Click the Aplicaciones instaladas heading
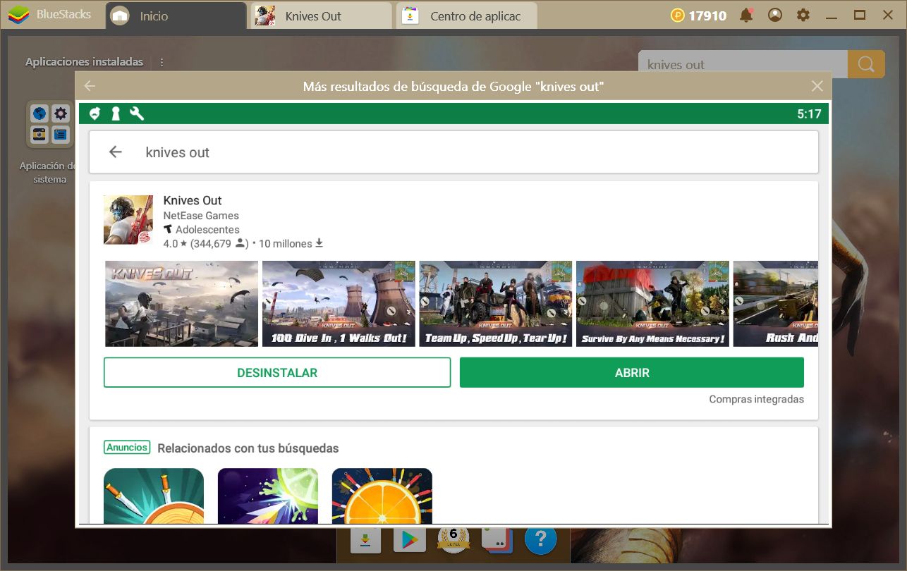Image resolution: width=907 pixels, height=571 pixels. 84,62
